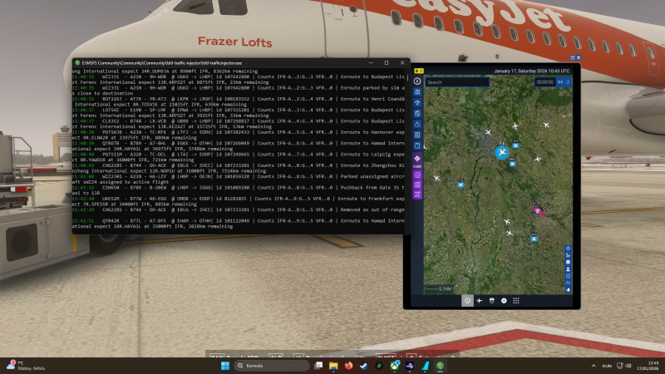Open the circular compass icon in map sidebar
Viewport: 665px width, 374px height.
[417, 81]
